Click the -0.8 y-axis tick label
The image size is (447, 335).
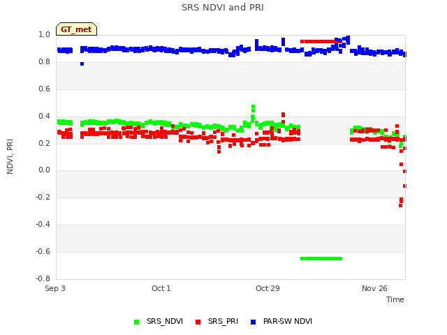coord(43,278)
